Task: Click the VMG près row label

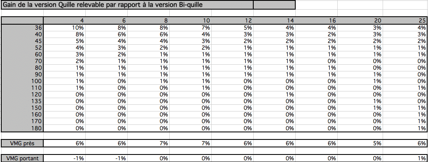Action: pyautogui.click(x=22, y=143)
